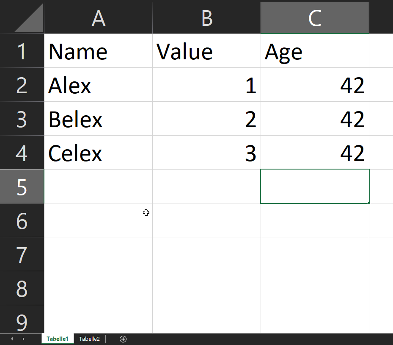This screenshot has width=393, height=345.
Task: Select the column B header
Action: click(206, 18)
